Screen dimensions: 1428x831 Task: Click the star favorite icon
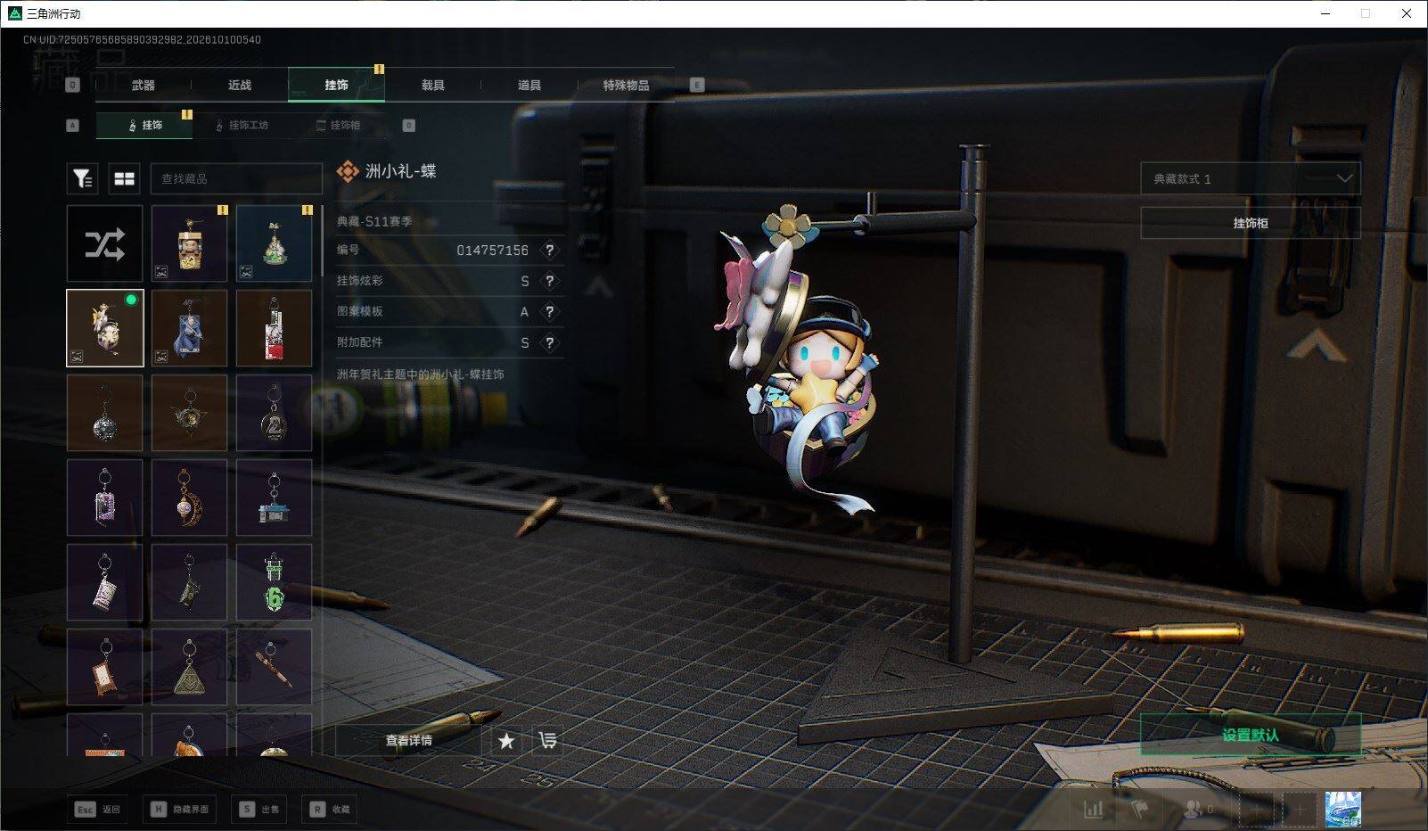pos(506,740)
